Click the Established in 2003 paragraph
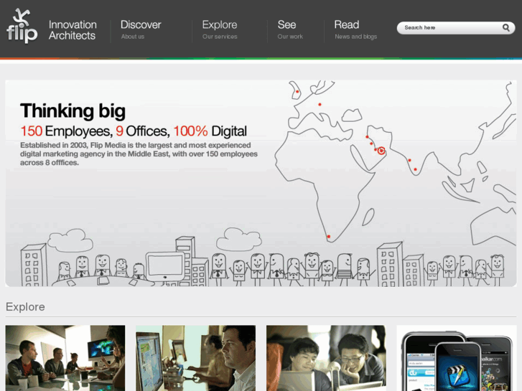Screen dimensions: 522x391 point(139,154)
